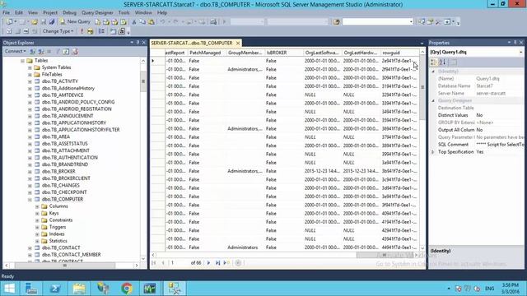Click the Disconnect icon in Object Explorer

coord(40,51)
